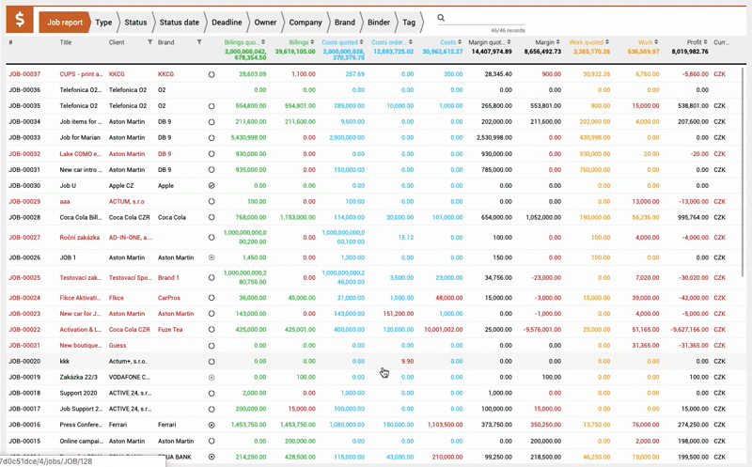Open the Brand column filter icon
752x467 pixels.
[x=199, y=42]
